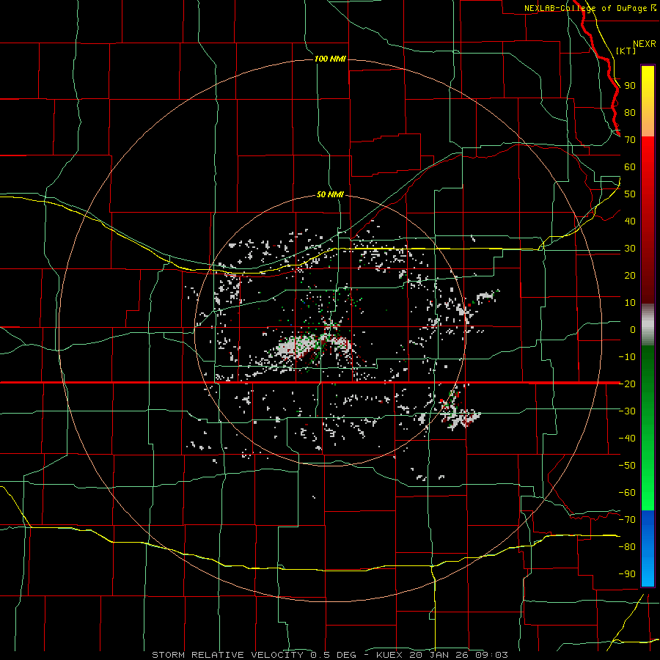Image resolution: width=660 pixels, height=660 pixels.
Task: Click the gray zero-velocity segment of the color bar
Action: (x=648, y=324)
